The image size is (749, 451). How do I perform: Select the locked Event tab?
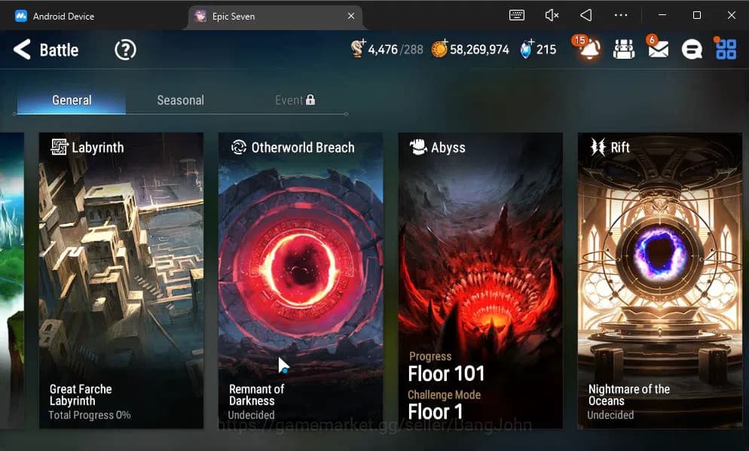tap(295, 100)
